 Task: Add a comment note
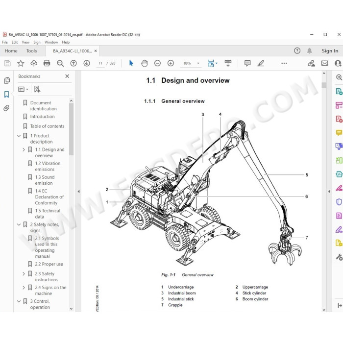pos(247,63)
